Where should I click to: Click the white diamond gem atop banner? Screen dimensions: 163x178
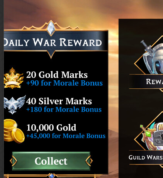coord(51,28)
